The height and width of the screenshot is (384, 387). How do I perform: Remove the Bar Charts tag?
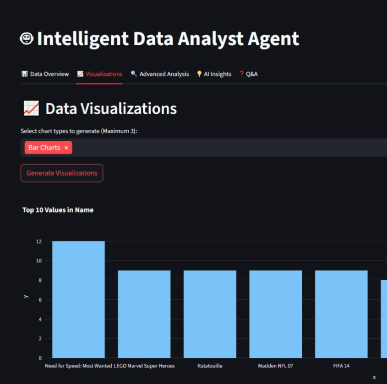coord(66,148)
